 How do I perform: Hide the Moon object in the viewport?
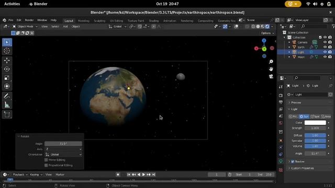click(x=325, y=57)
